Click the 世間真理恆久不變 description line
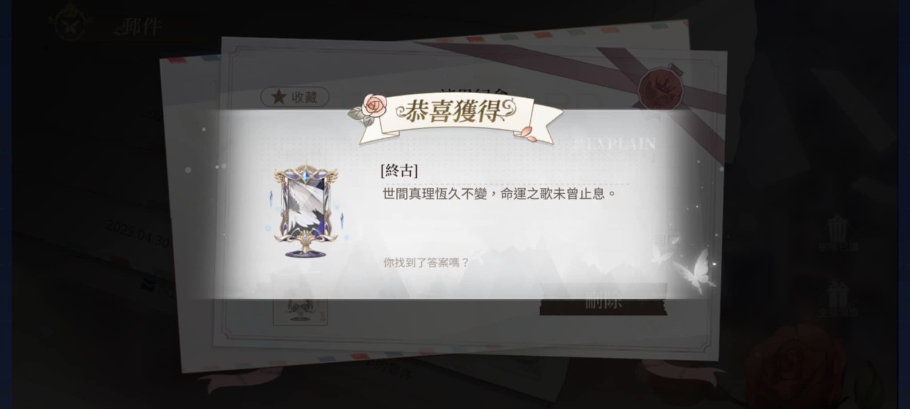This screenshot has height=409, width=910. click(499, 194)
